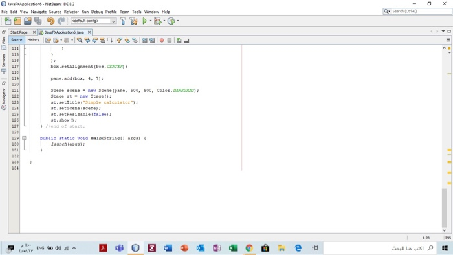Maximize the editor window icon
Screen dimensions: 453x255
[x=449, y=31]
